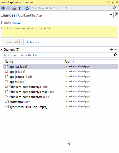Select index.html [add] file
This screenshot has height=153, width=119.
pos(20,102)
